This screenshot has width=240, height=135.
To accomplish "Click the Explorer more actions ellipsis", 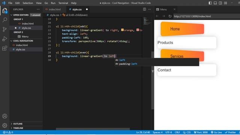I will 38,9.
